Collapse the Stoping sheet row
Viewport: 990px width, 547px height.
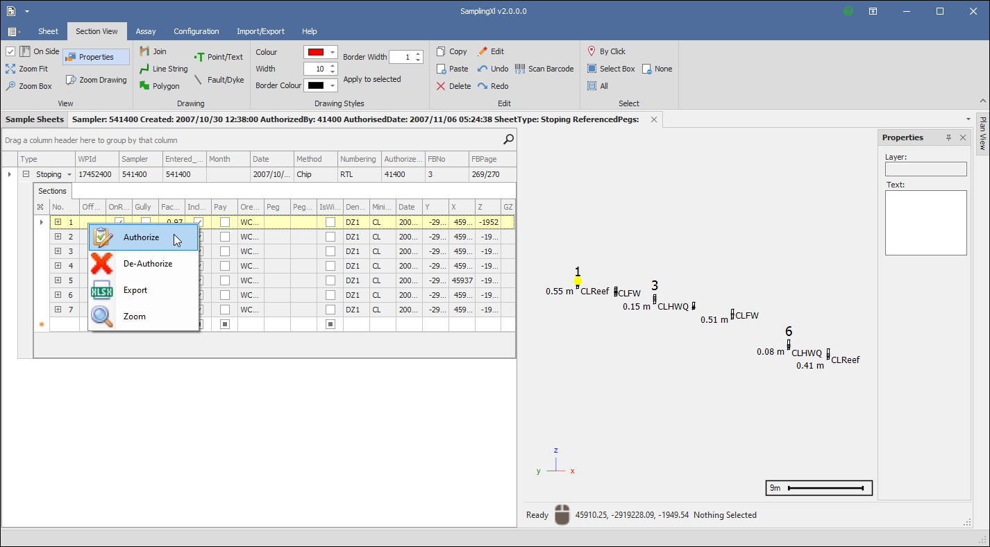[26, 174]
